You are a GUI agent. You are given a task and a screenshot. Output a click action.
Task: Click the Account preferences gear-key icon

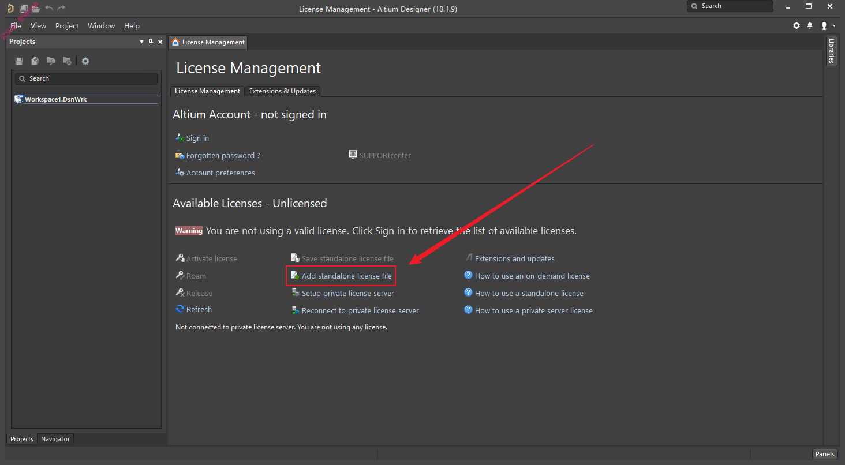pyautogui.click(x=180, y=172)
